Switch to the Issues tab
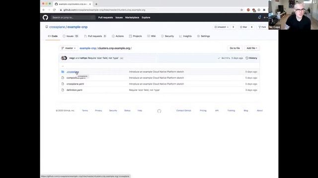The image size is (318, 178). 71,36
